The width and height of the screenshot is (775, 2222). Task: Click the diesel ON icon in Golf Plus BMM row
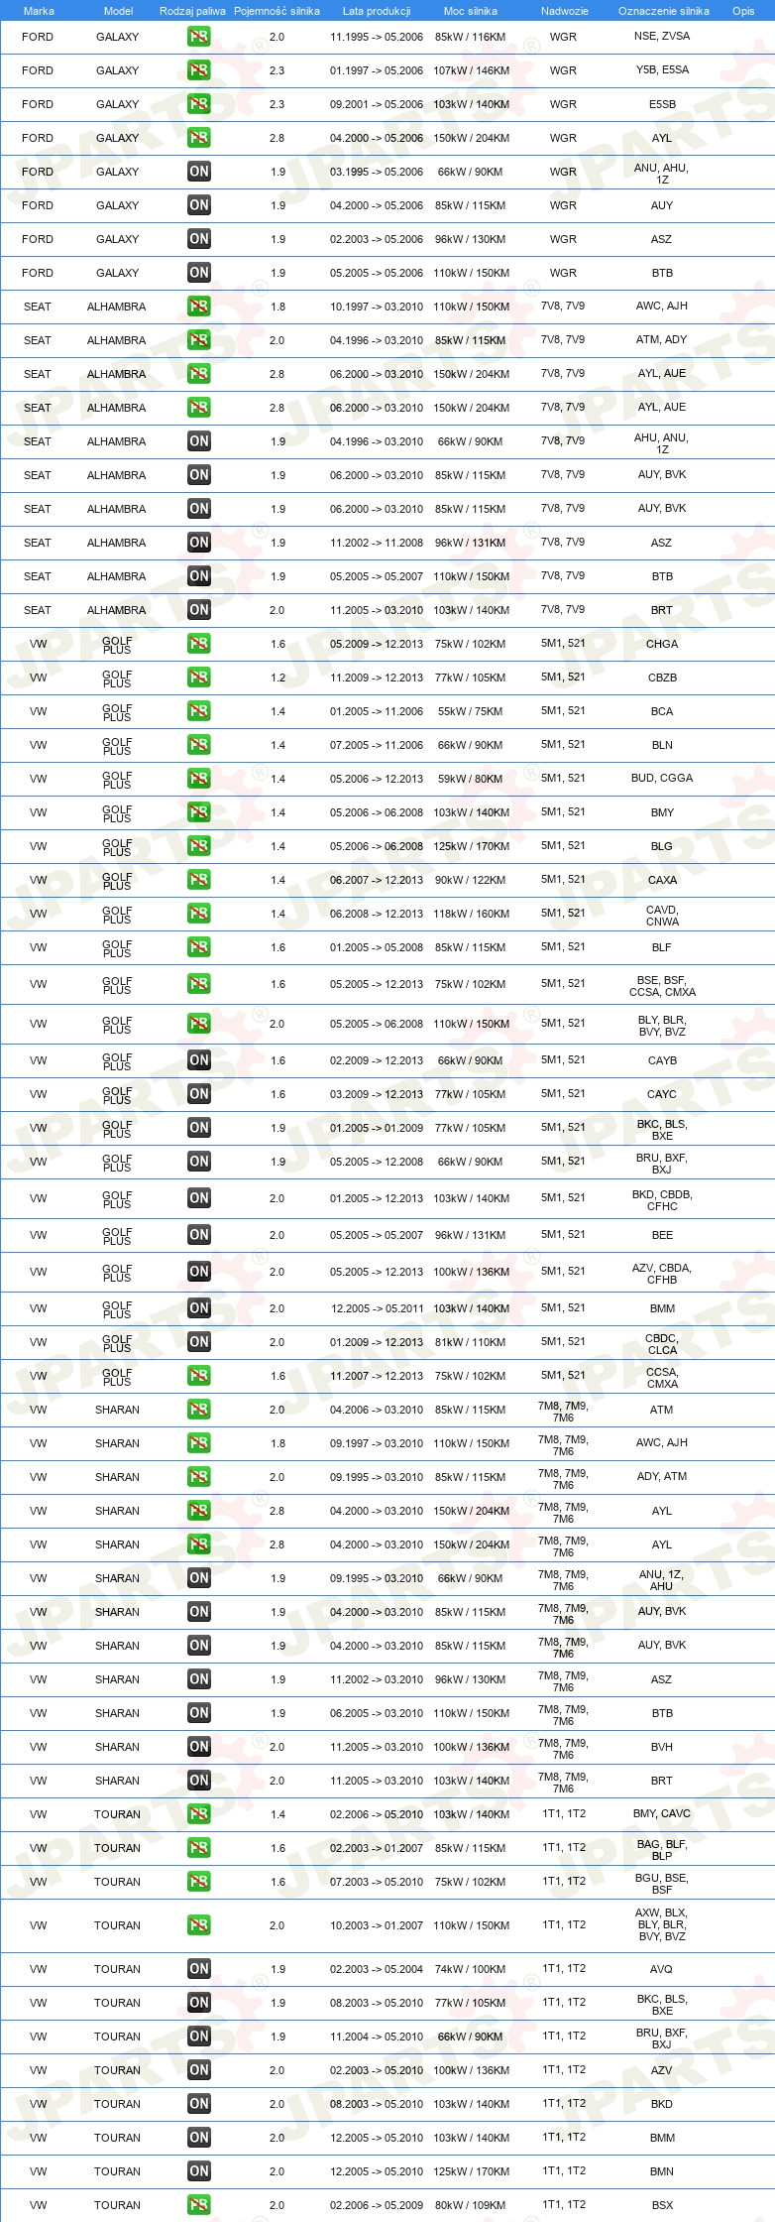point(199,1308)
